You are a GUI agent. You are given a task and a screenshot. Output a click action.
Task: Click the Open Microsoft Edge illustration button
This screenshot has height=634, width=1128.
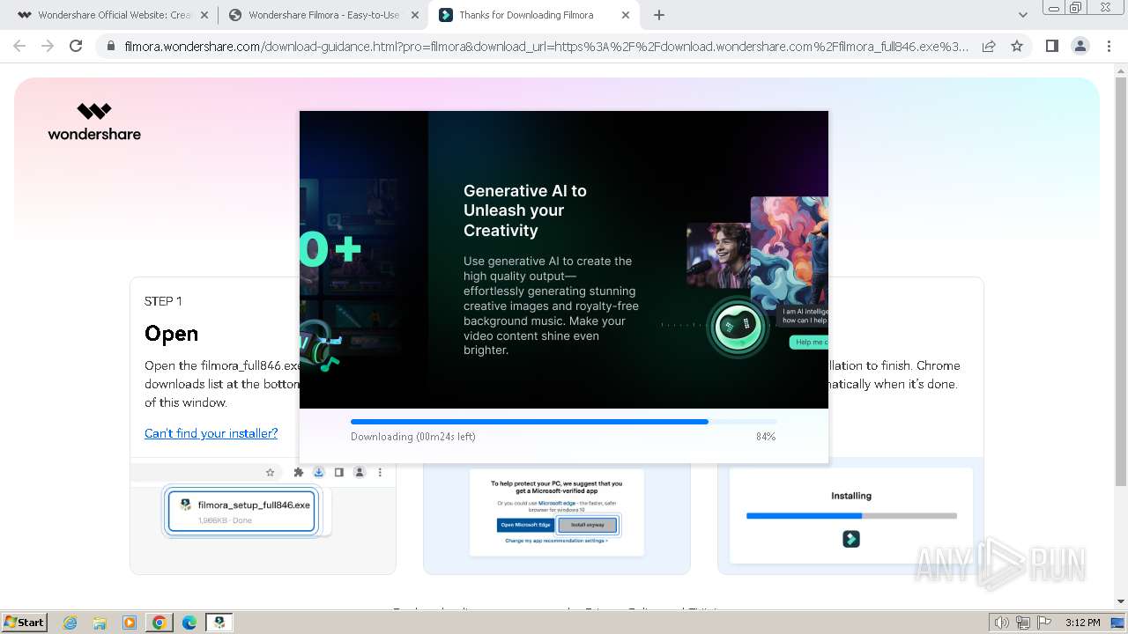coord(526,525)
